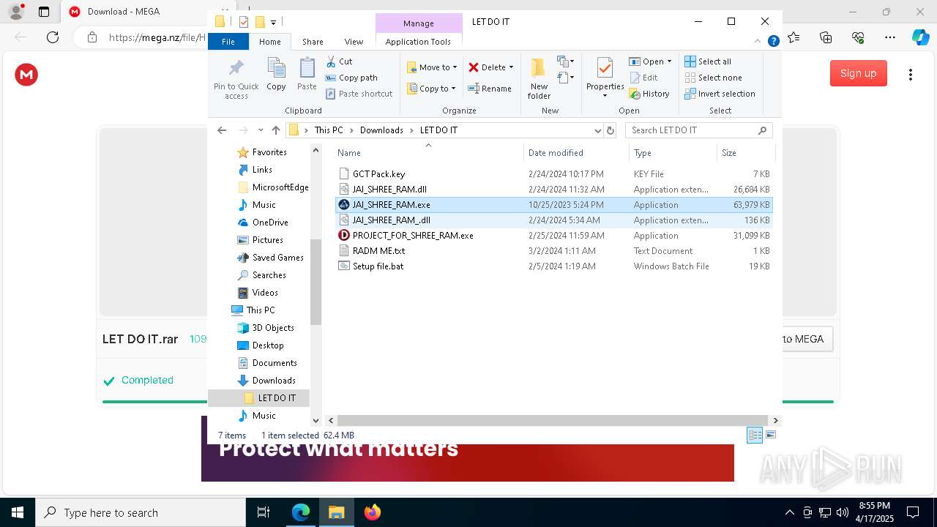Select PROJECT_FOR_SHREE_RAM.exe file

click(553, 236)
